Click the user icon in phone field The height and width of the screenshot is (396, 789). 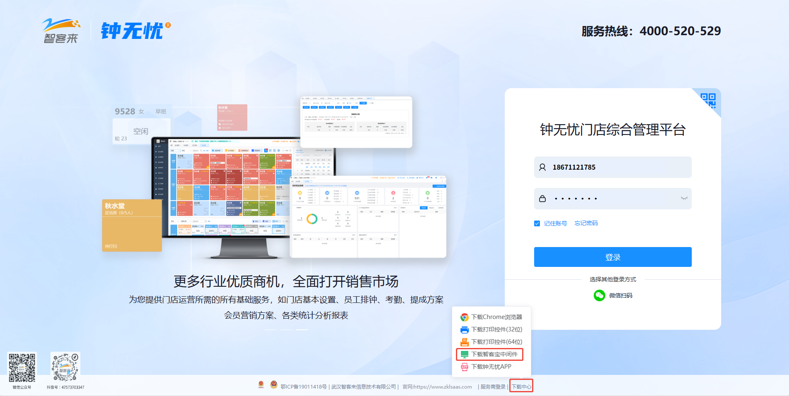pyautogui.click(x=542, y=167)
